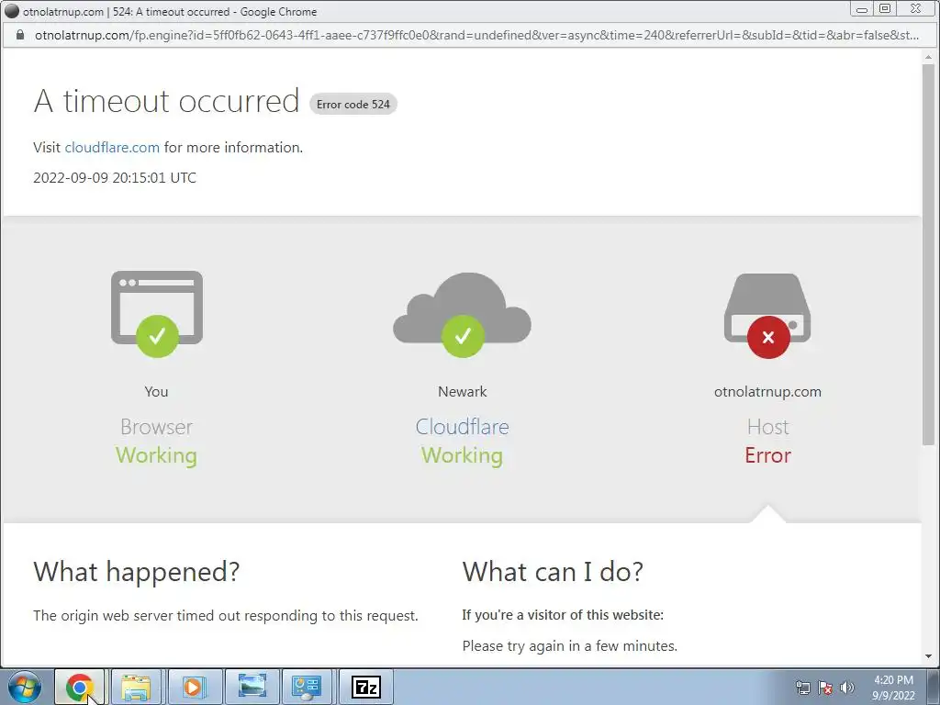Click the Error code 524 badge
This screenshot has width=940, height=705.
click(x=353, y=105)
